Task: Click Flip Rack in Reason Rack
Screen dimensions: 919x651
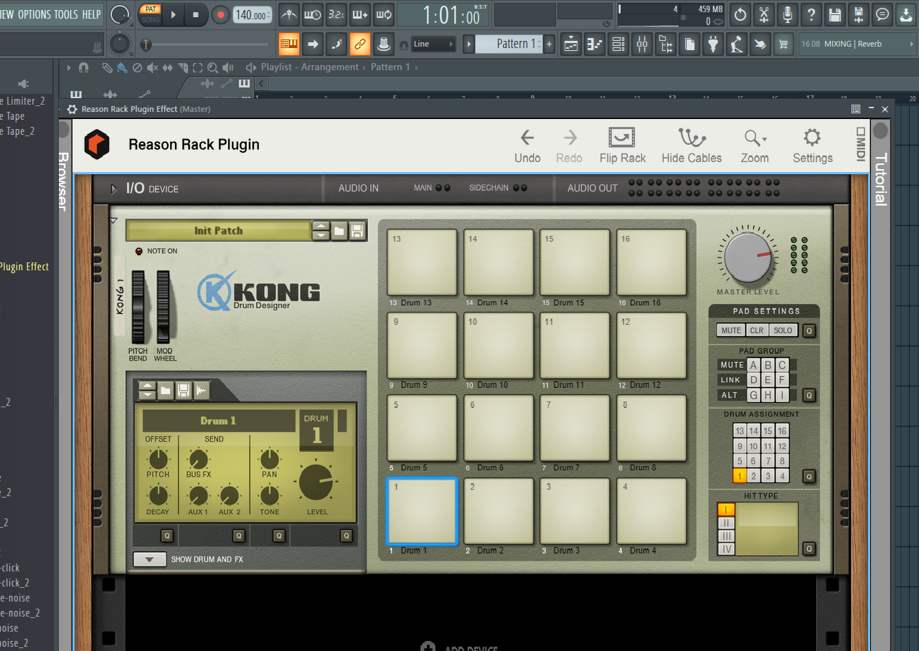Action: click(x=623, y=146)
